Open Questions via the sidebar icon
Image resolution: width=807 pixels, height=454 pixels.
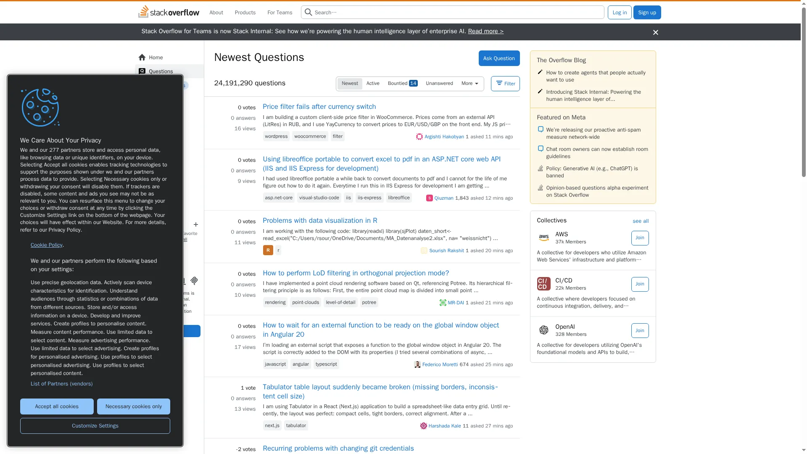pyautogui.click(x=142, y=71)
